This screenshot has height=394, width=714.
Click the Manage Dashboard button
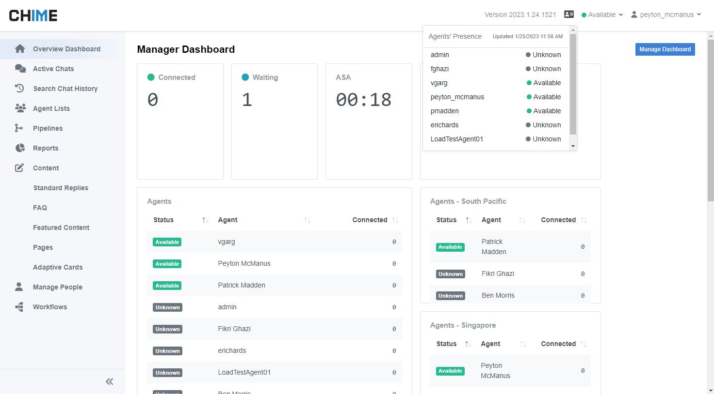click(x=665, y=49)
